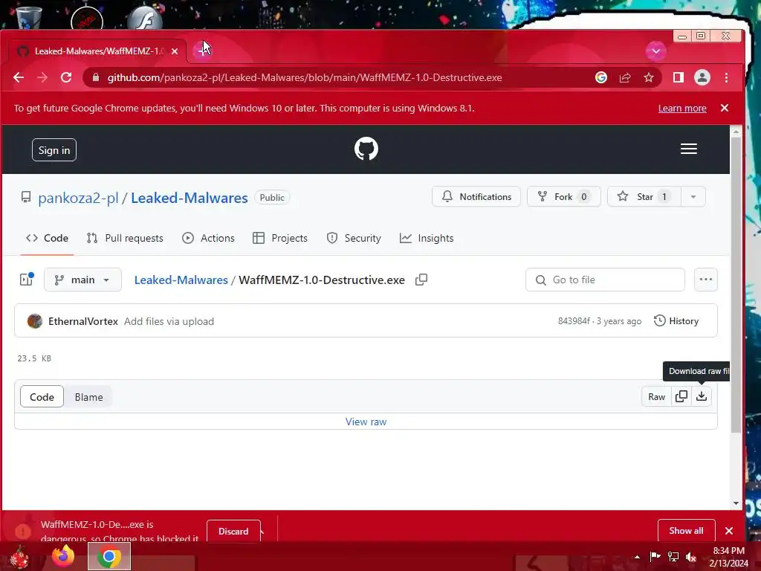Screen dimensions: 761x571
Task: Dismiss the Windows 8.1 update banner
Action: coord(725,108)
